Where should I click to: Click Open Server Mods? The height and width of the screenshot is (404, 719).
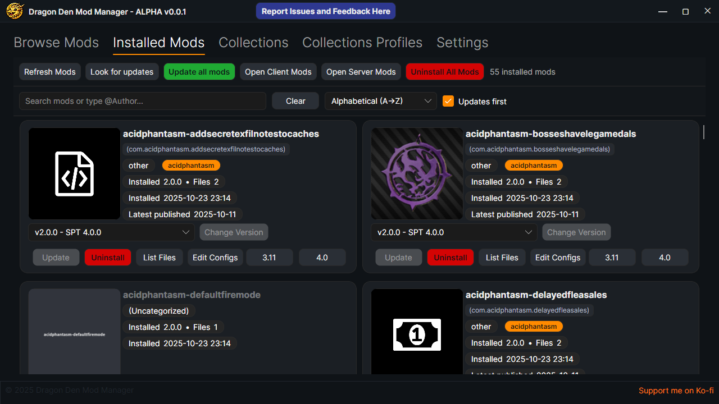pyautogui.click(x=361, y=72)
